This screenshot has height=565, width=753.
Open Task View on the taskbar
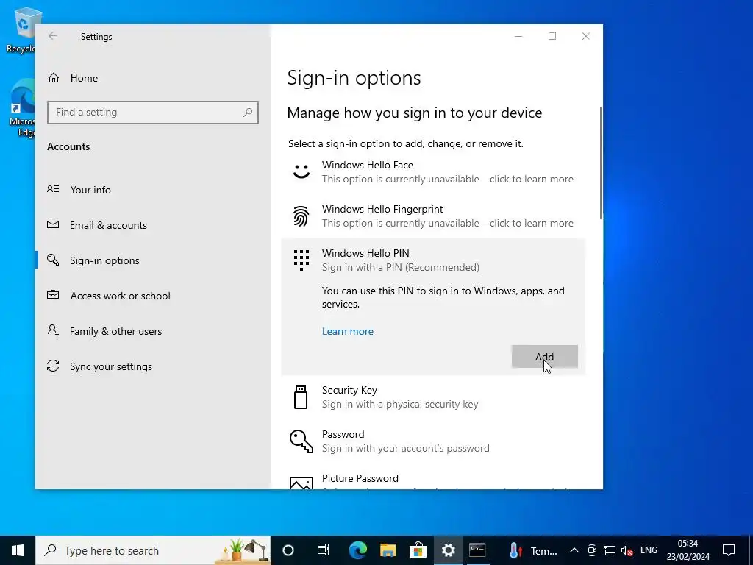pyautogui.click(x=324, y=550)
